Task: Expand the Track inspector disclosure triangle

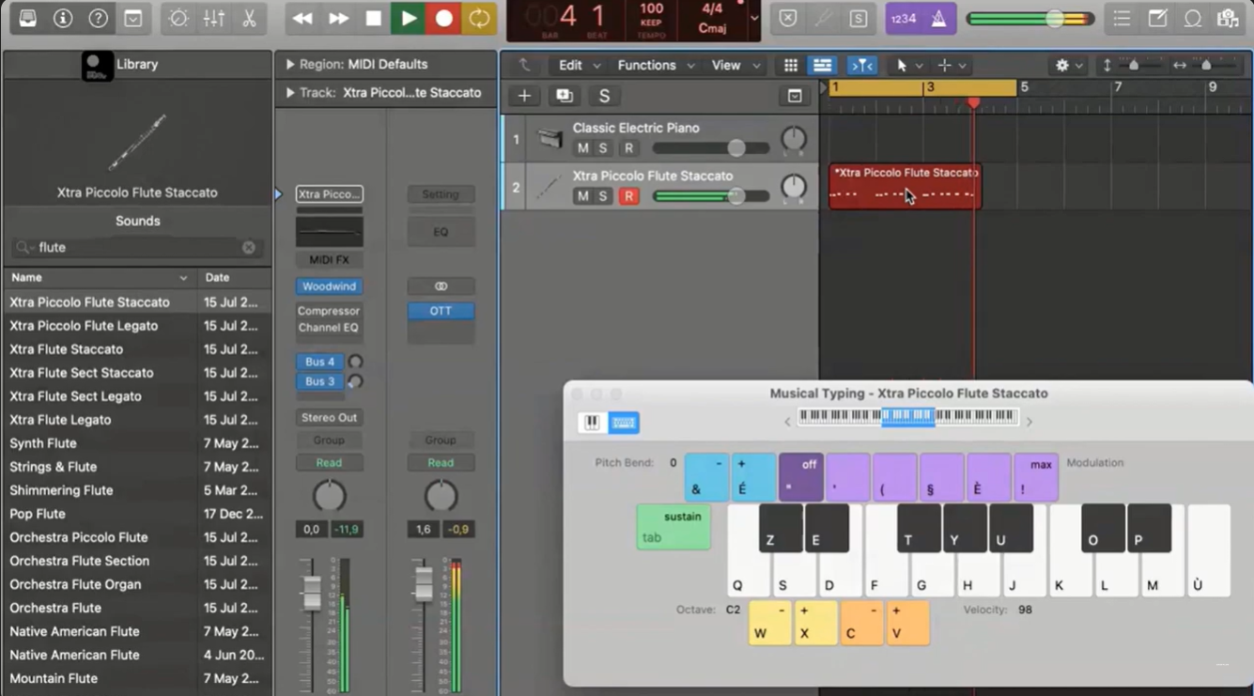Action: 290,93
